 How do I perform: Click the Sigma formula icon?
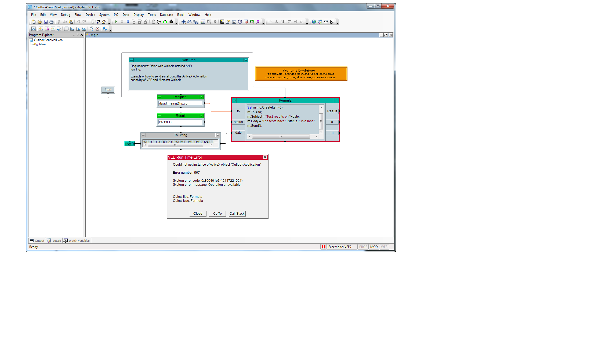click(34, 29)
